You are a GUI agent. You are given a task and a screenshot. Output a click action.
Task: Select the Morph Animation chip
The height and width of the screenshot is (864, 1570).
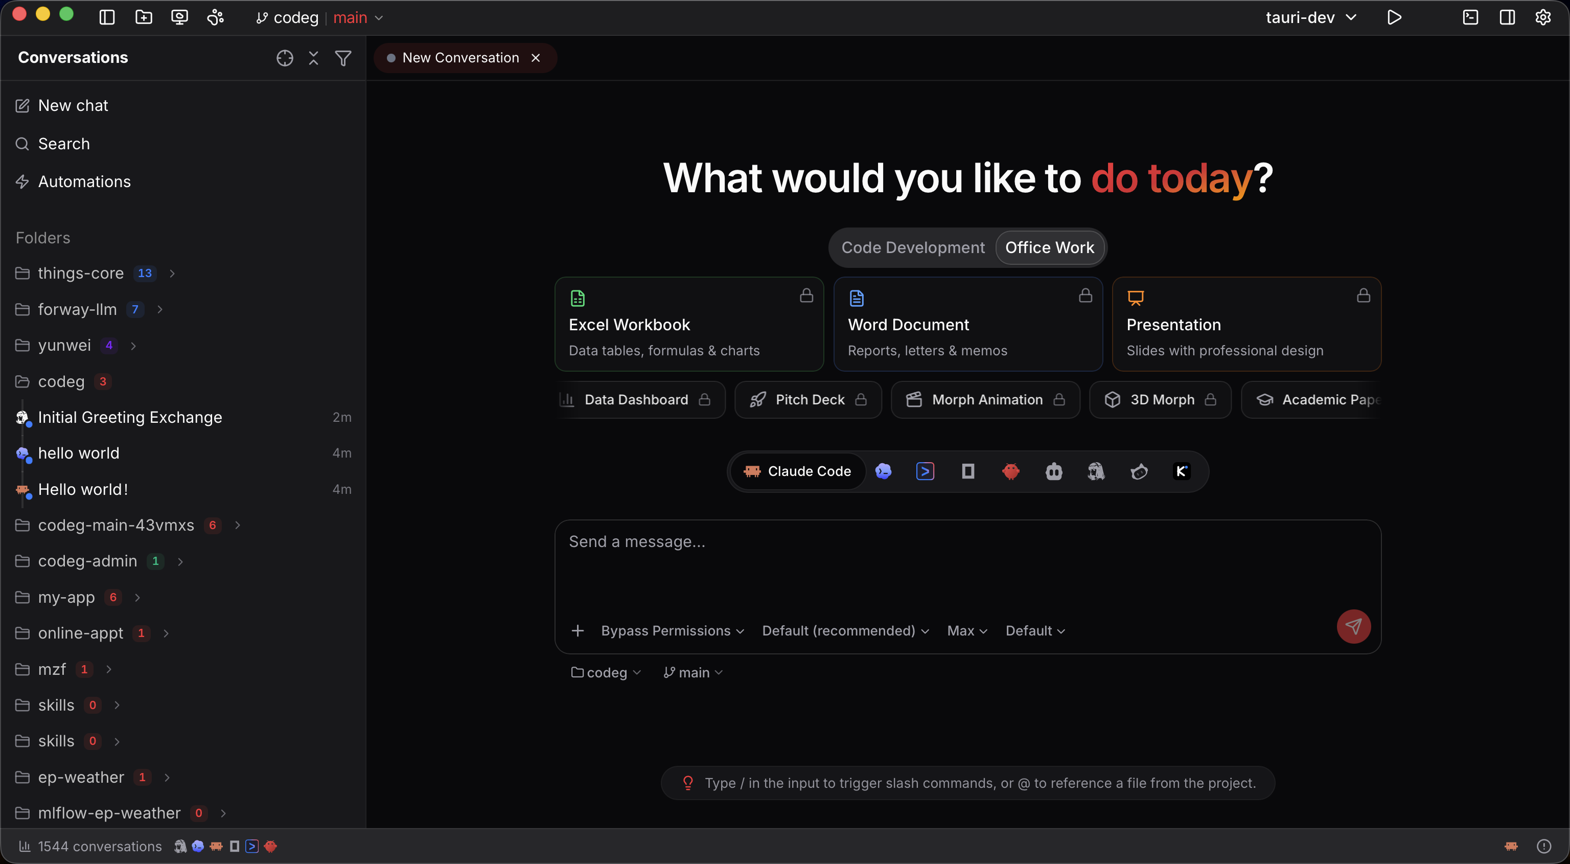click(x=985, y=400)
